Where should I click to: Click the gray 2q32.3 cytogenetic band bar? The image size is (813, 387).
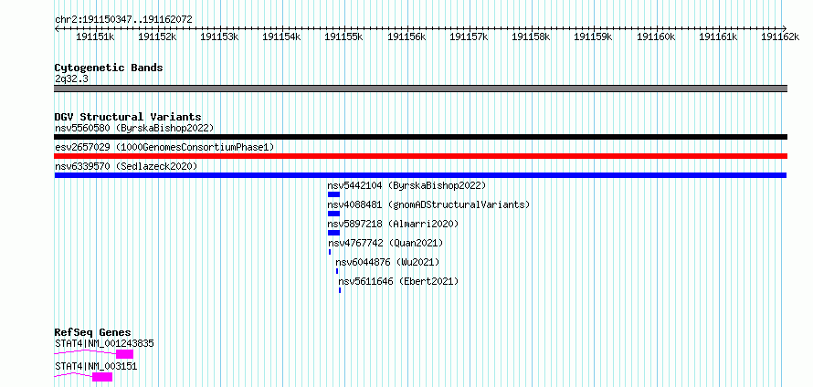click(x=420, y=89)
